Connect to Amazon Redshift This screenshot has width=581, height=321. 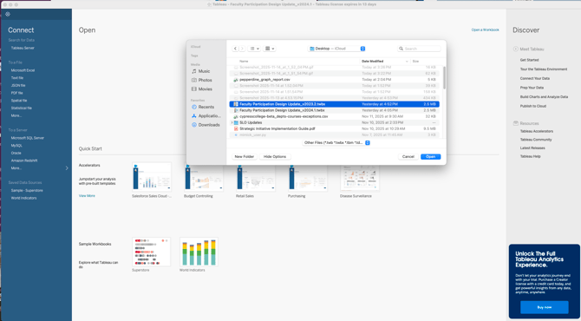point(24,160)
